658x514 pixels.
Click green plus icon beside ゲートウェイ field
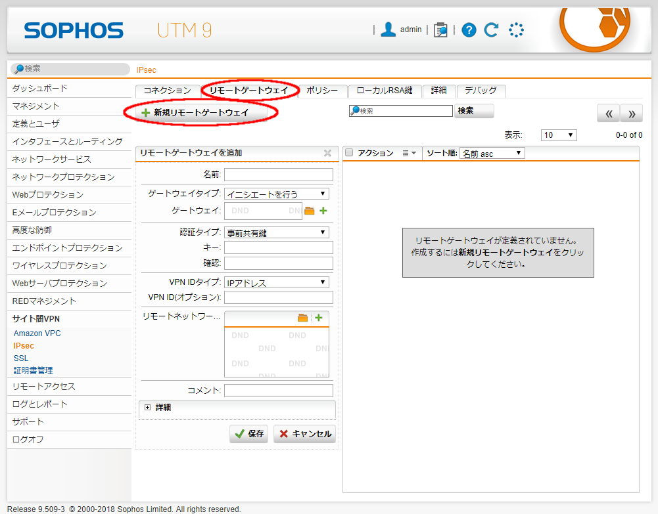pos(323,211)
